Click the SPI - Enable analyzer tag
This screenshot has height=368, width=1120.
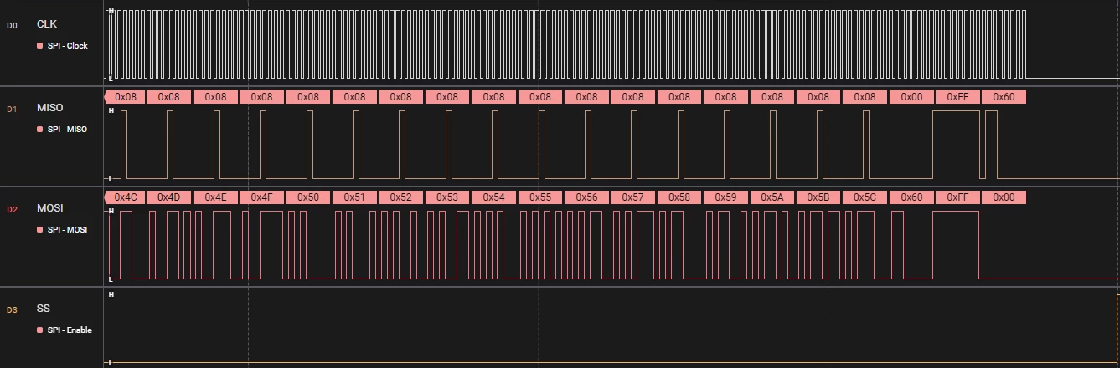70,330
